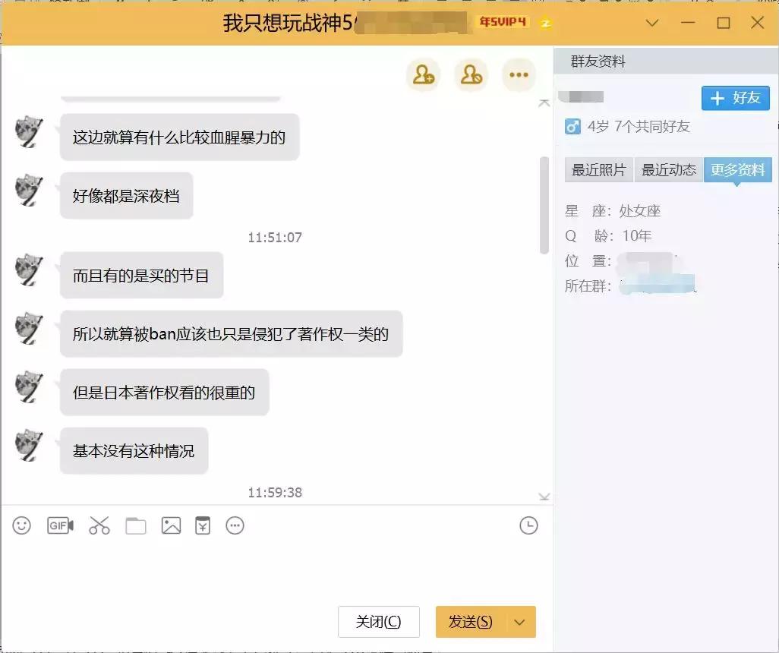This screenshot has width=779, height=653.
Task: Click the male gender icon in the profile
Action: (x=572, y=127)
